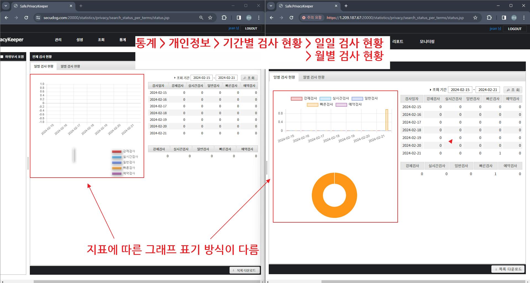The height and width of the screenshot is (283, 530).
Task: Open 관리 menu in left window
Action: [58, 40]
